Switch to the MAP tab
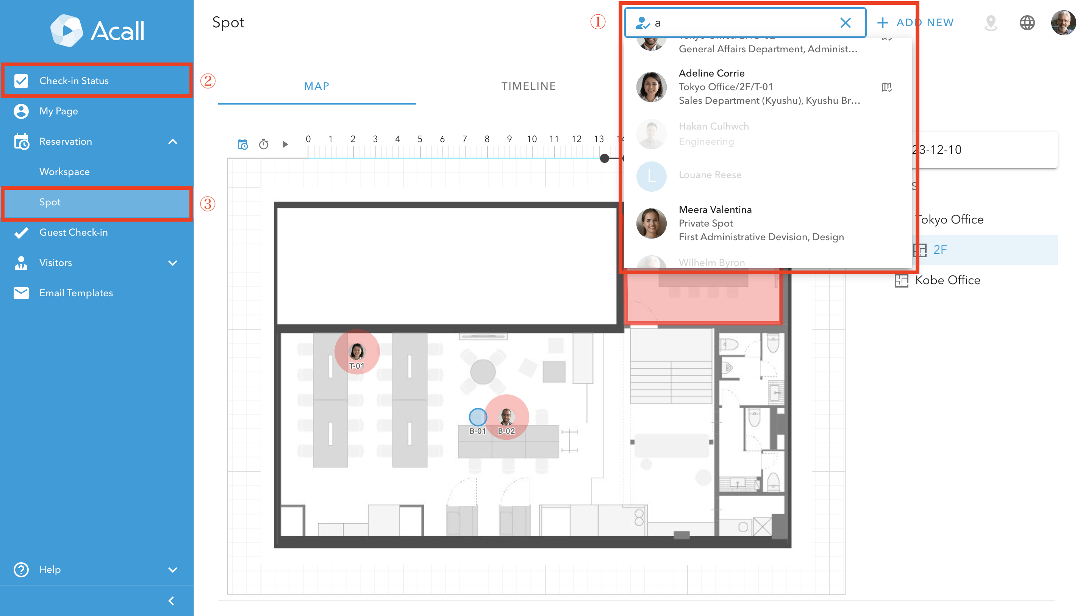This screenshot has height=616, width=1091. [317, 86]
